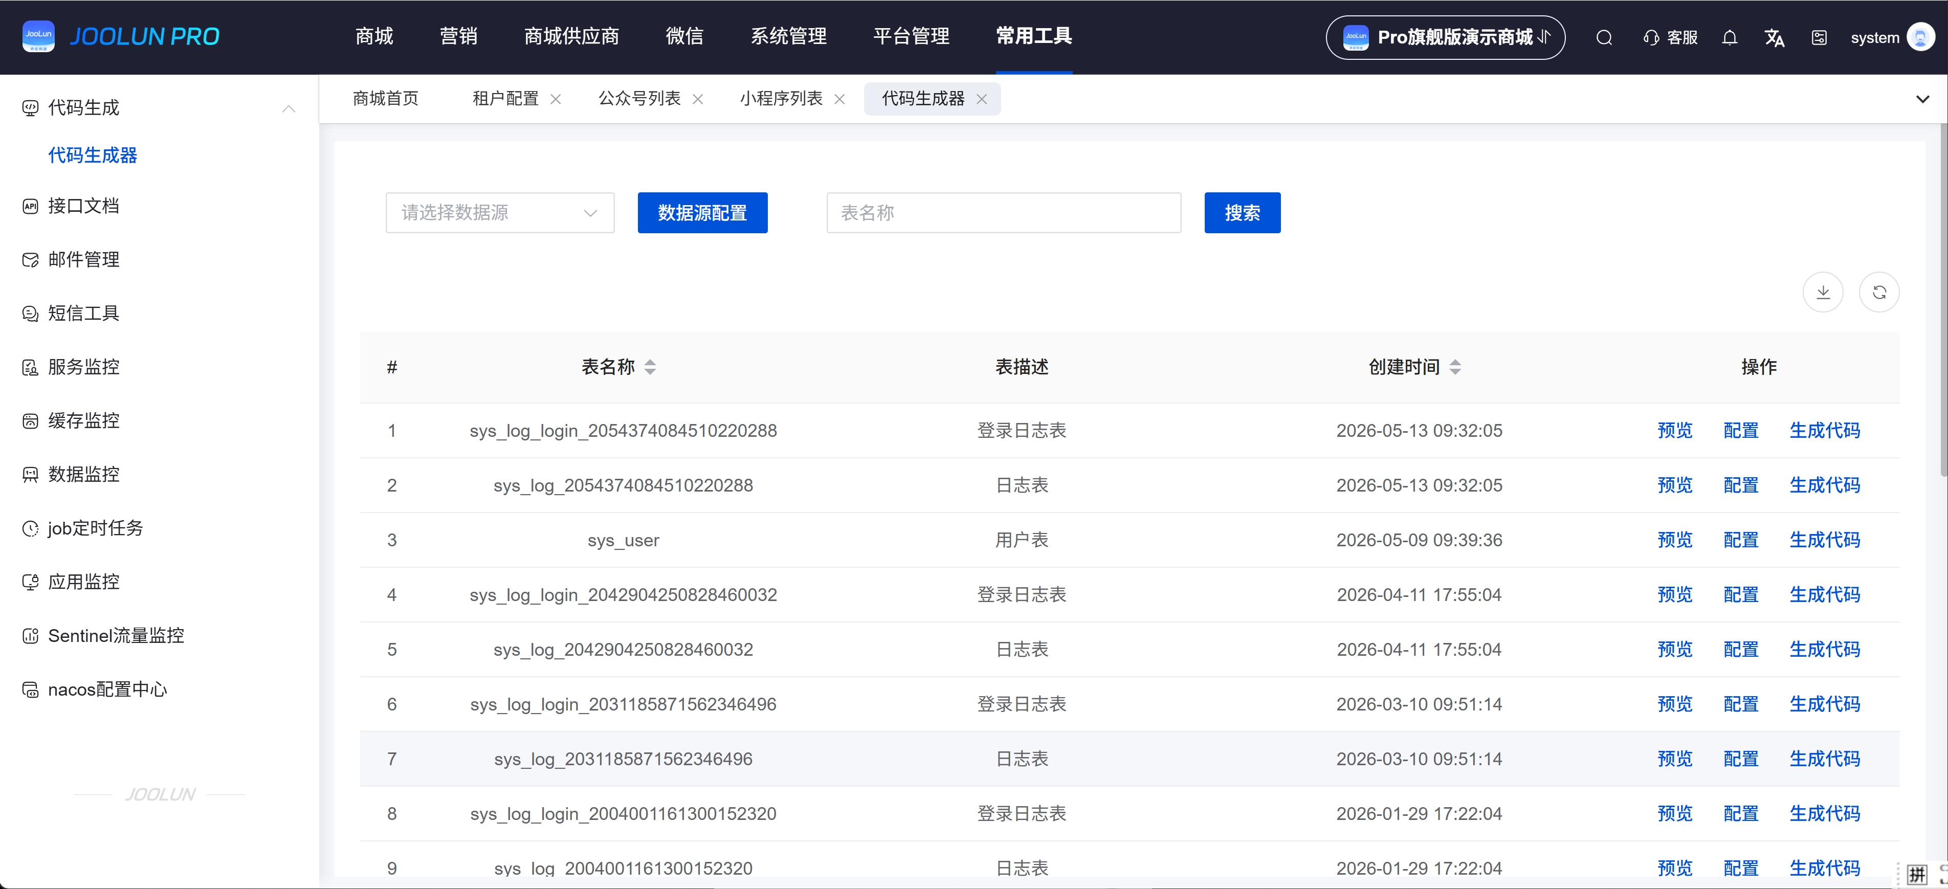Click 配置 for sys_user row
Image resolution: width=1948 pixels, height=889 pixels.
(x=1741, y=541)
